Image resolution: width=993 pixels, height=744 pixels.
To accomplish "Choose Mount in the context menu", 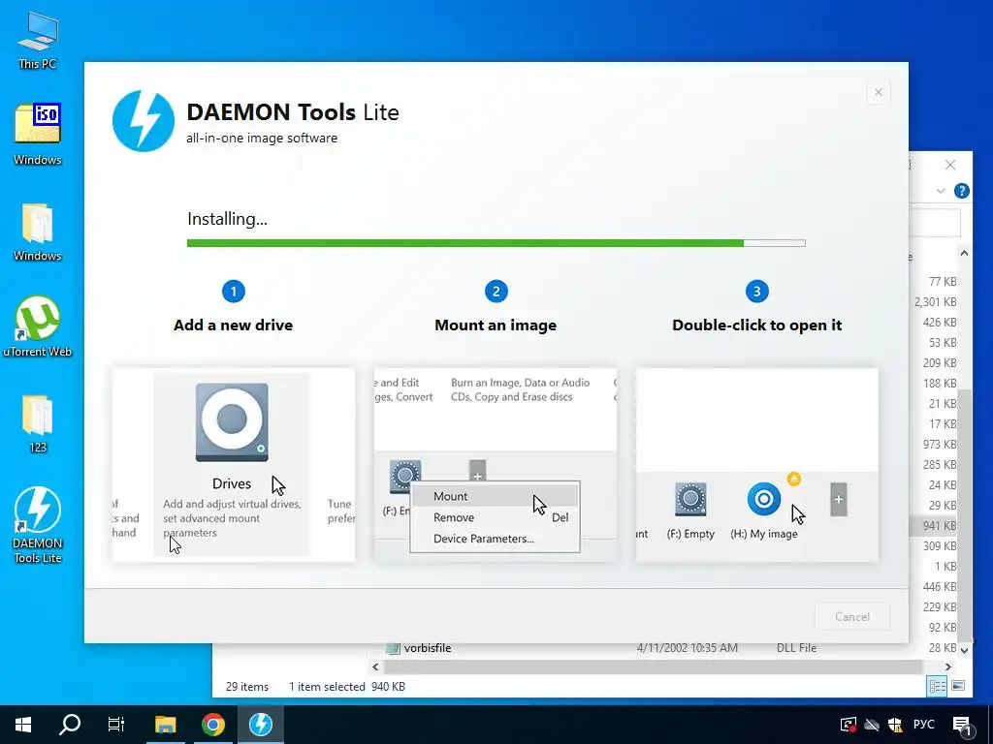I will tap(495, 496).
